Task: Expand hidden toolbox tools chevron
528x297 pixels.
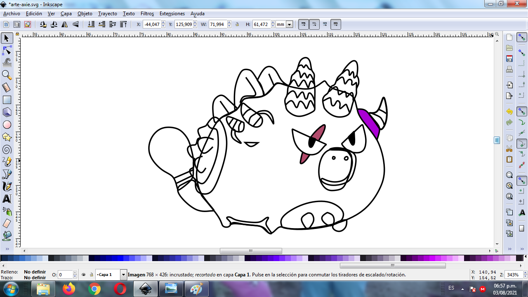Action: (7, 249)
